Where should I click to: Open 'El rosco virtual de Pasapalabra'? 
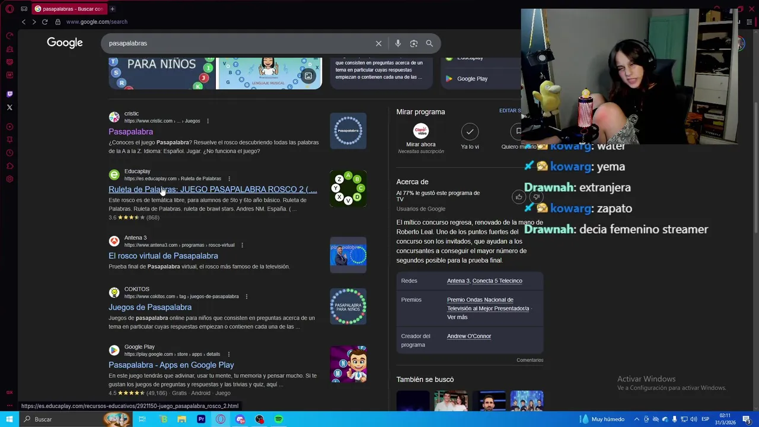click(x=163, y=256)
